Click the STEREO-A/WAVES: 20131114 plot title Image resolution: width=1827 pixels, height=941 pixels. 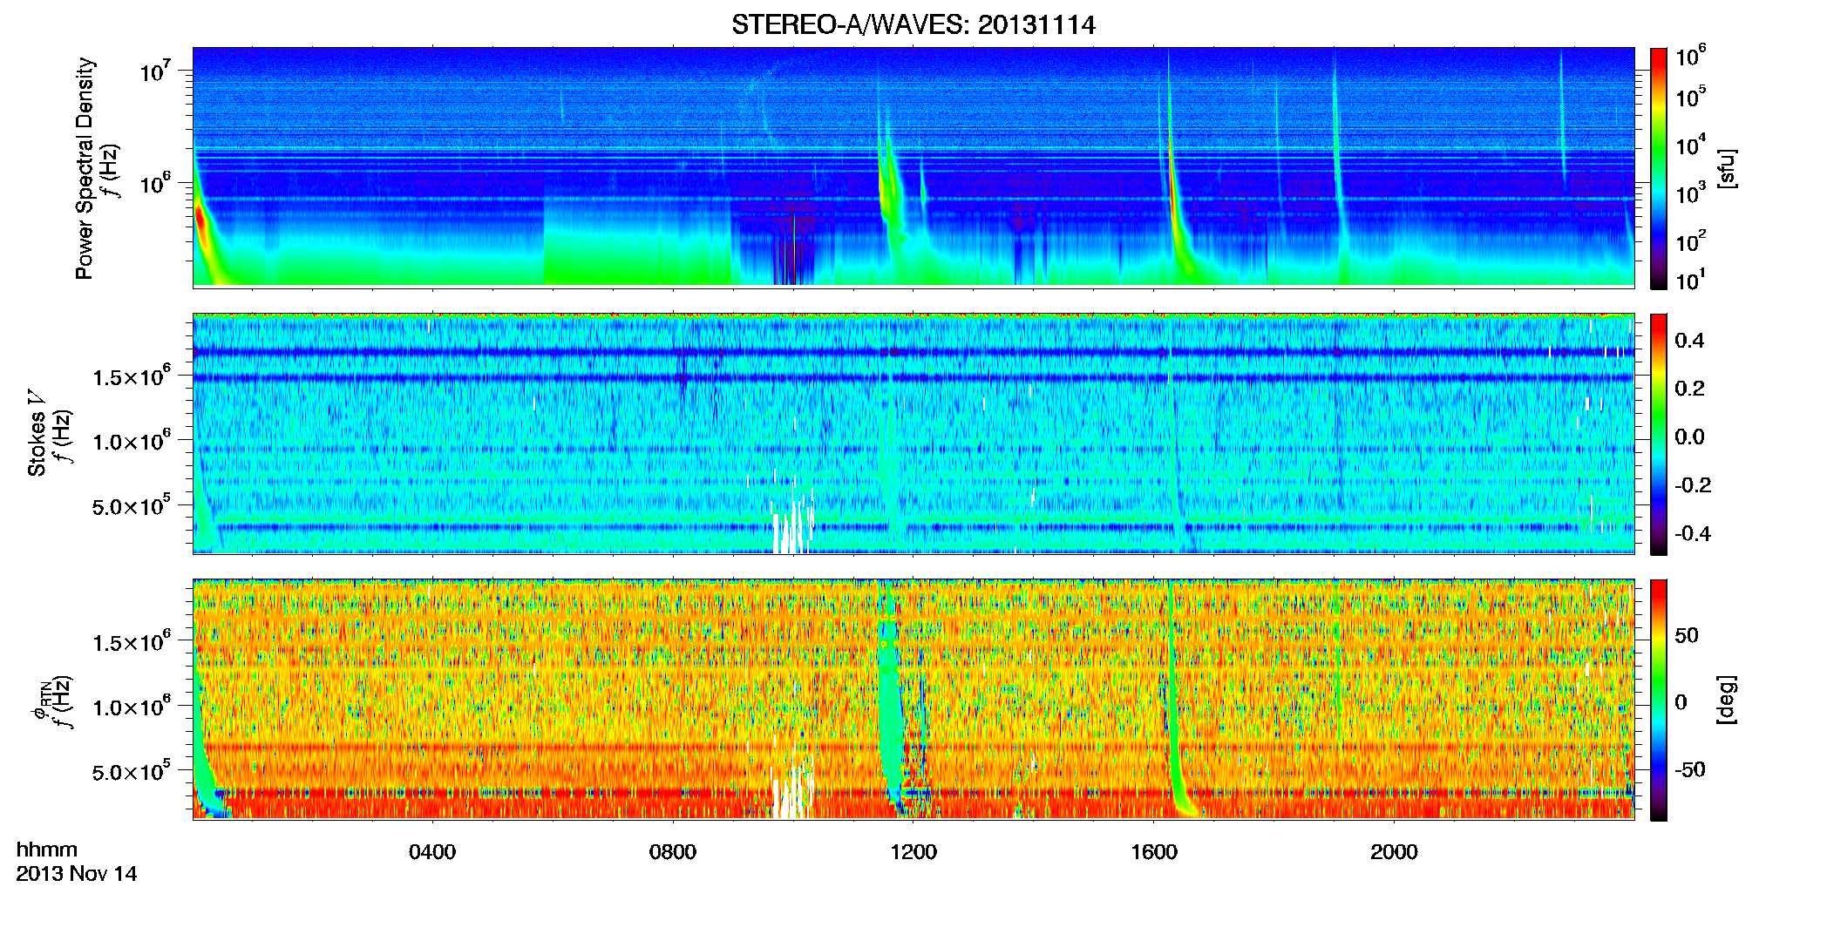(x=913, y=24)
